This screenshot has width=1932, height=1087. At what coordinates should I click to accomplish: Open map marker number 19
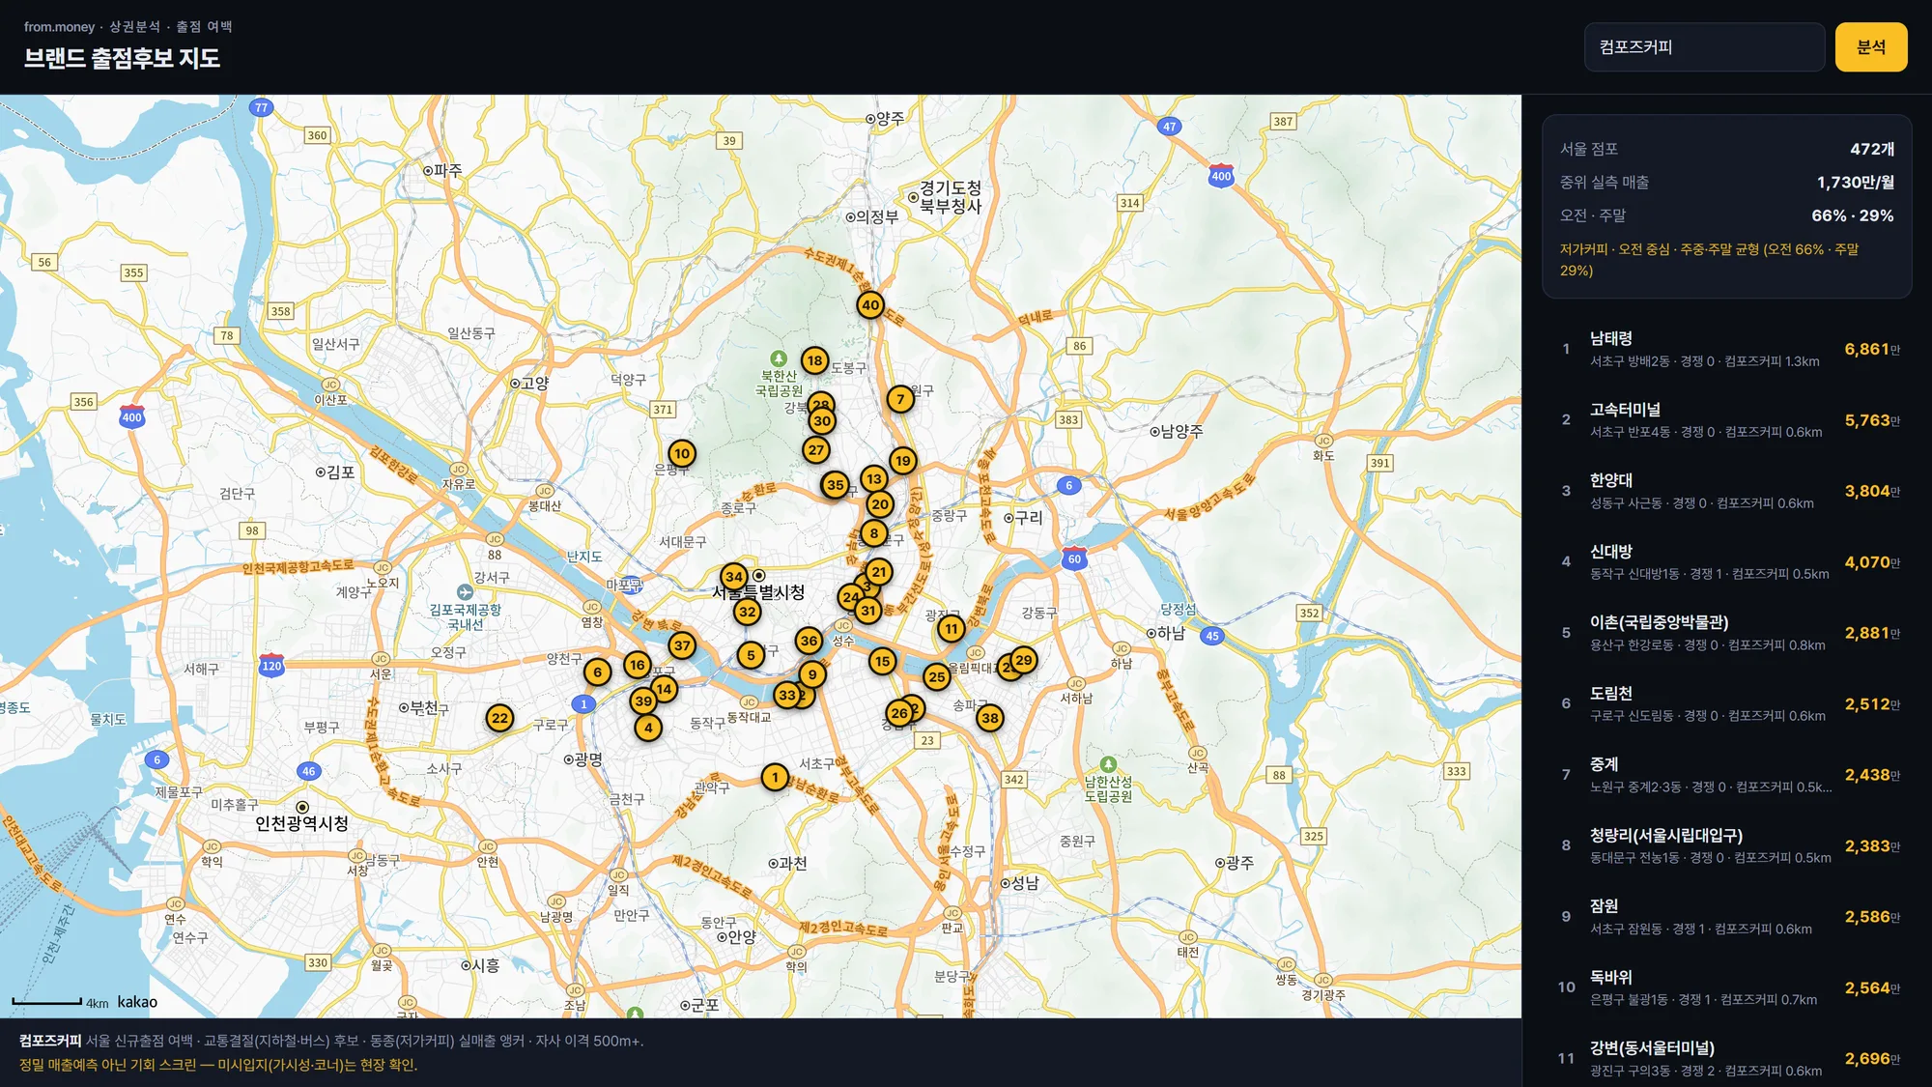(903, 461)
